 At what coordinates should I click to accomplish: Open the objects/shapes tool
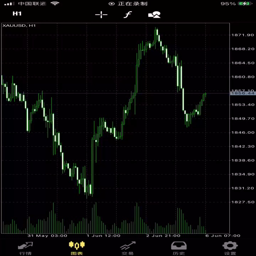click(x=154, y=15)
